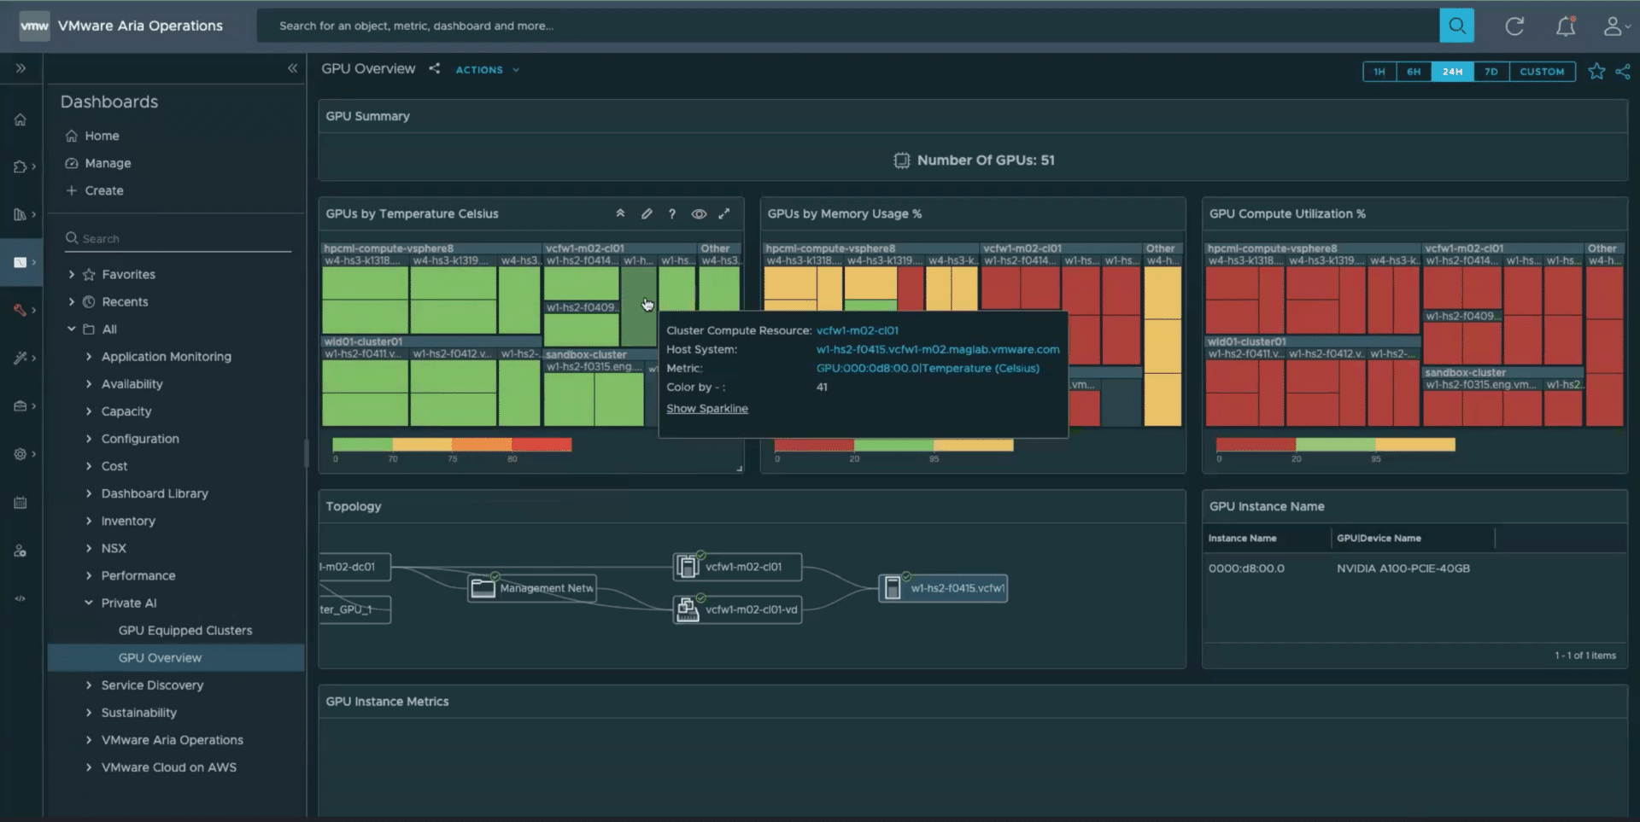Click the Dashboards search field
Screen dimensions: 1640x822
tap(179, 238)
